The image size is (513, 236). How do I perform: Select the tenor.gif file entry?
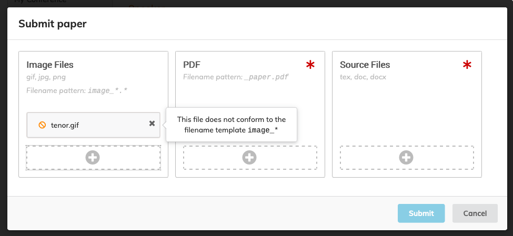93,125
